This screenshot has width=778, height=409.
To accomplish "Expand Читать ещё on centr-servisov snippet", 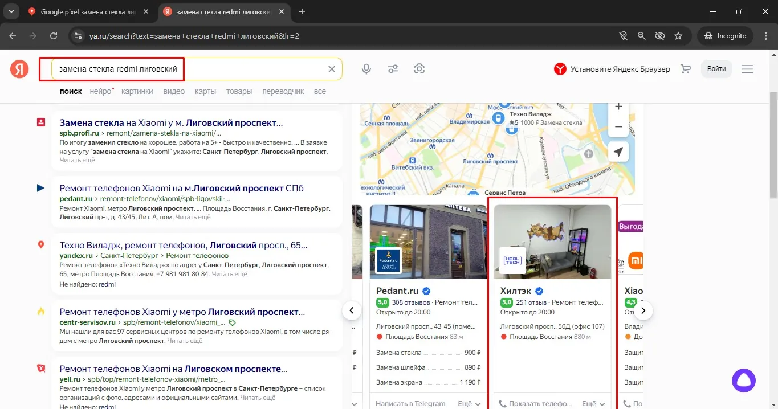I will [185, 341].
